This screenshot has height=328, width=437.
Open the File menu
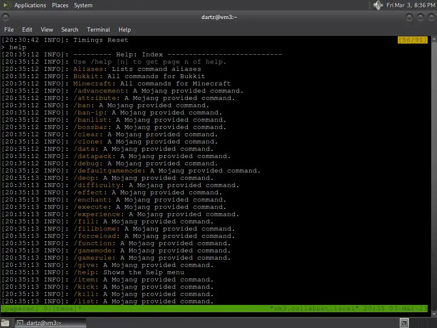(9, 29)
